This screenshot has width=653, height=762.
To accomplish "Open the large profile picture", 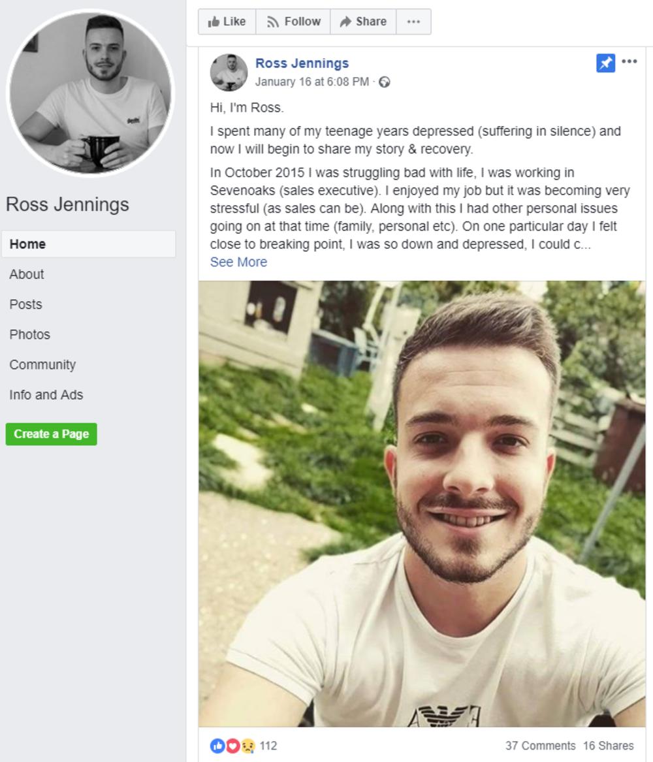I will (x=91, y=93).
